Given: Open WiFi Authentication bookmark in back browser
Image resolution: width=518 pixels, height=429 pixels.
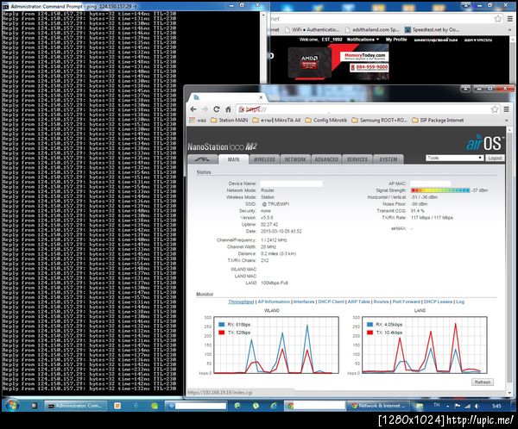Looking at the screenshot, I should tap(313, 29).
